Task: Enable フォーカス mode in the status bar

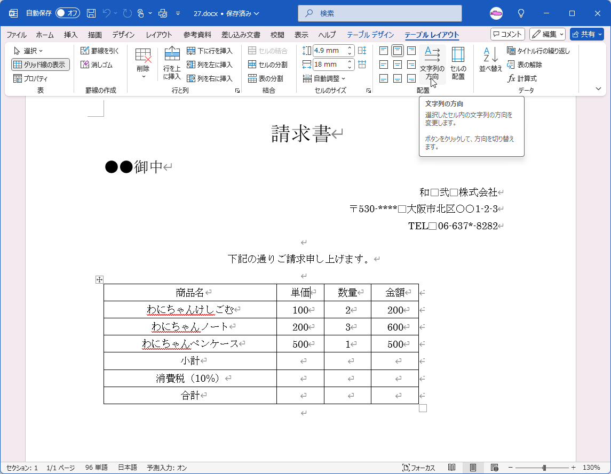Action: click(x=419, y=467)
